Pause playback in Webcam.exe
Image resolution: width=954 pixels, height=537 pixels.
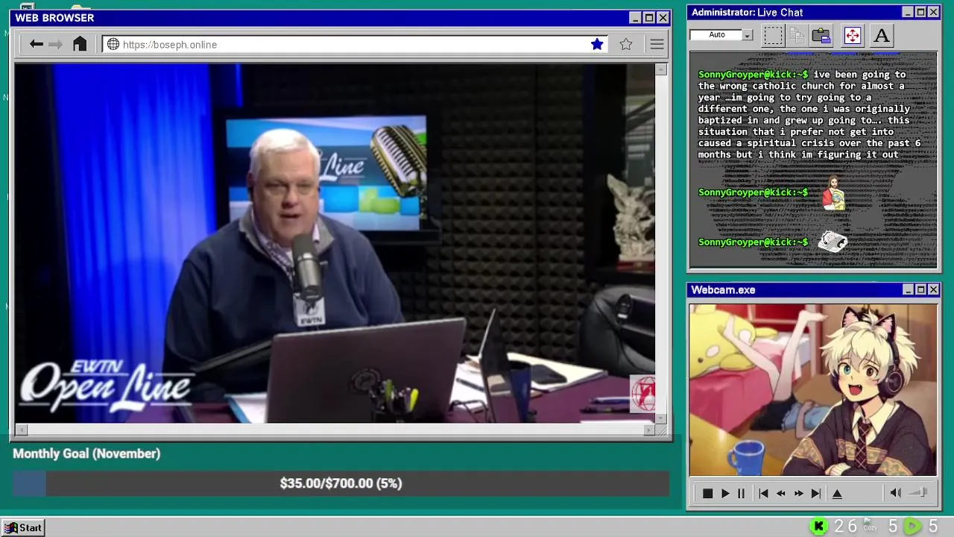(741, 493)
